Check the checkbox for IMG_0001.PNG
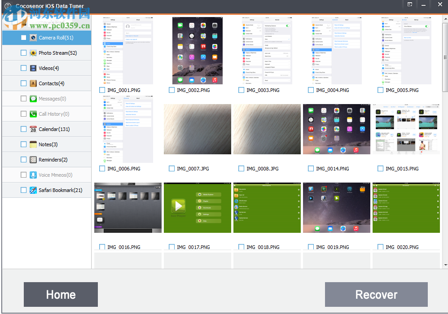The height and width of the screenshot is (314, 448). 102,90
